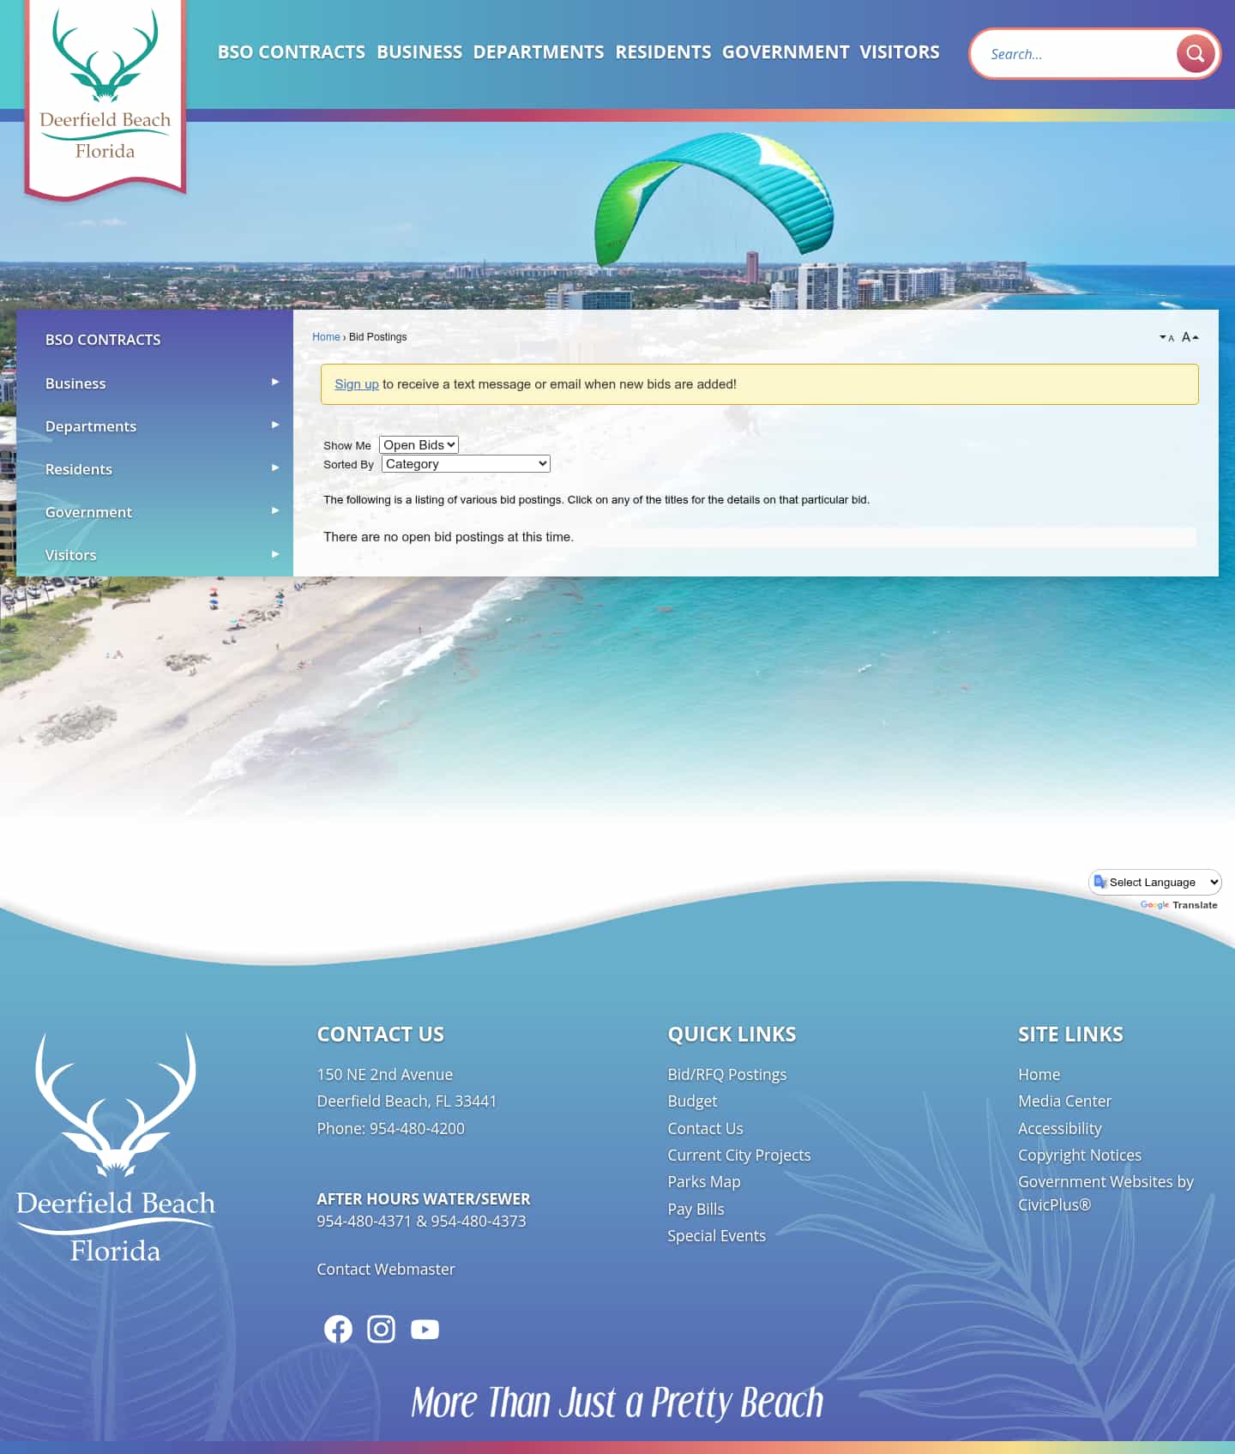Click the '150 NE 2nd Avenue' address text
1235x1454 pixels.
coord(384,1075)
